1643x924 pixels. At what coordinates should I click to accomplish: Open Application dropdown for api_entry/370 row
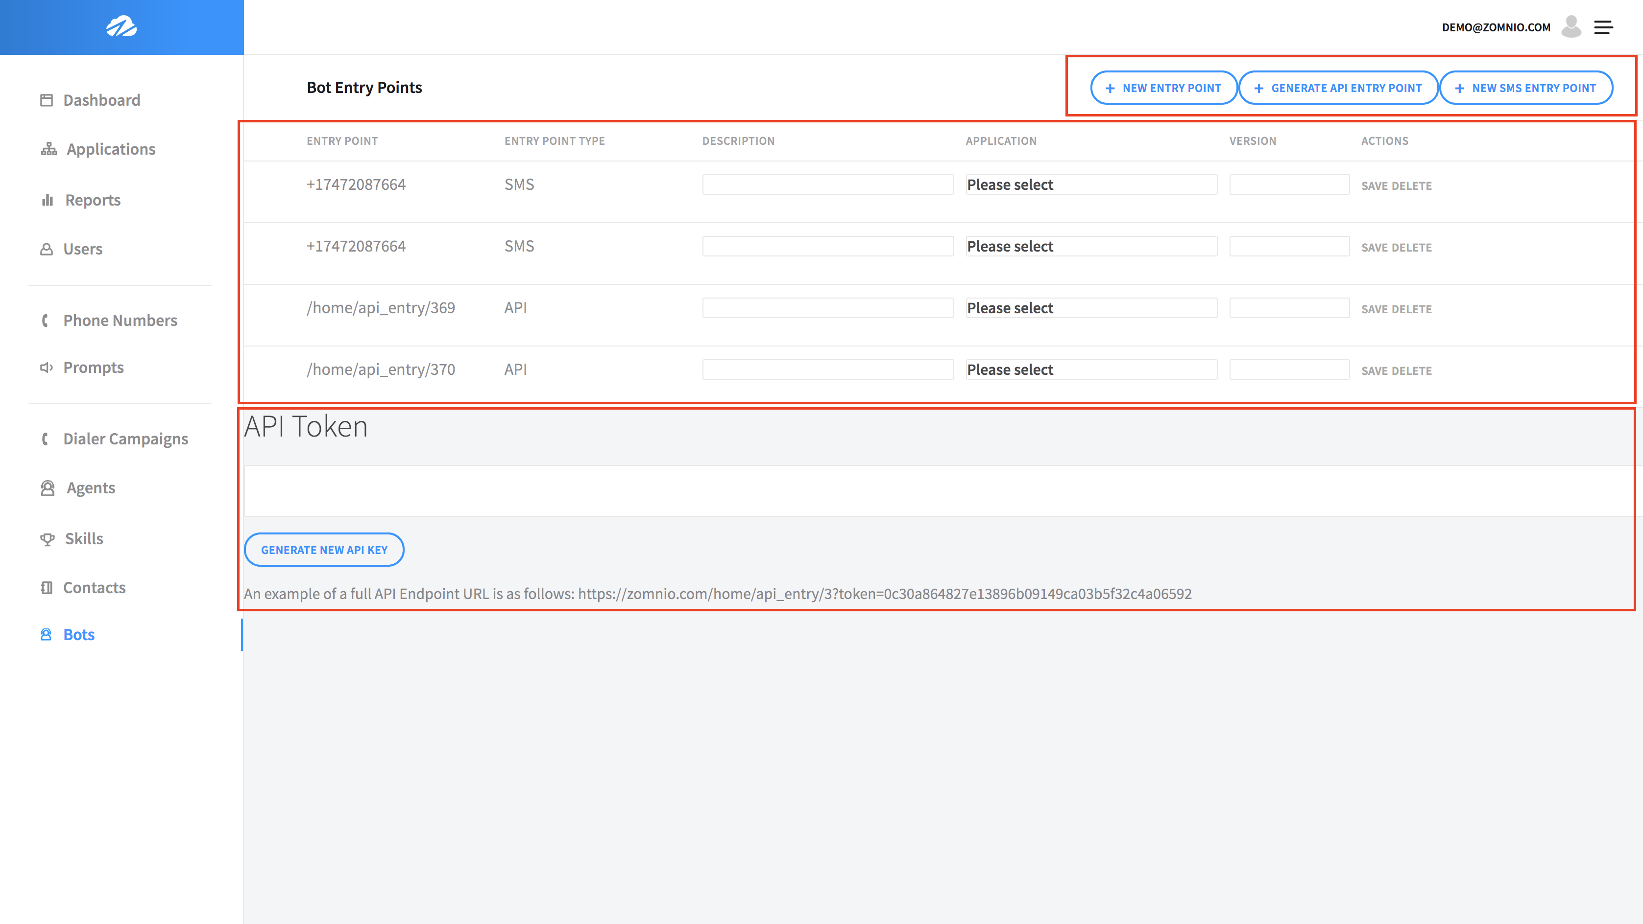click(x=1091, y=370)
